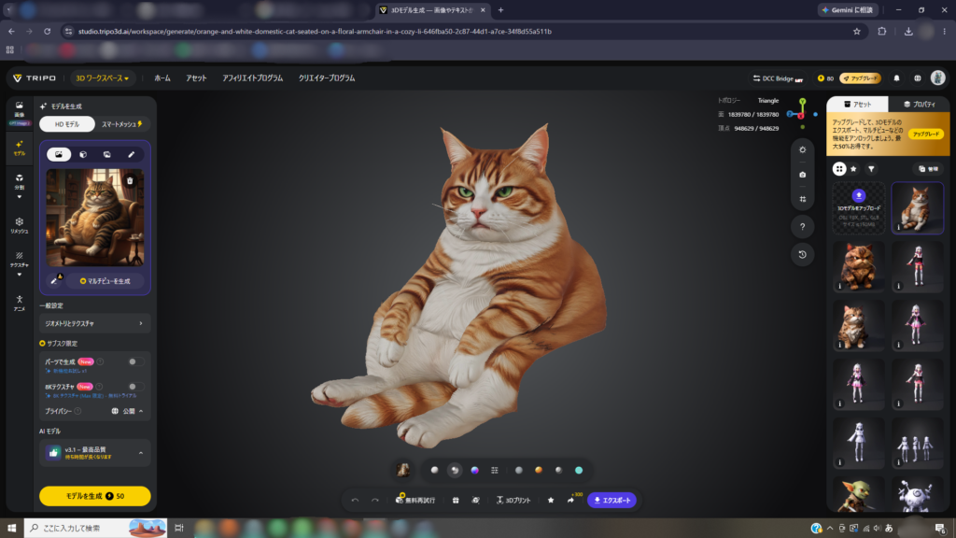956x538 pixels.
Task: Open the リメッシュ tool in the left sidebar
Action: (x=20, y=225)
